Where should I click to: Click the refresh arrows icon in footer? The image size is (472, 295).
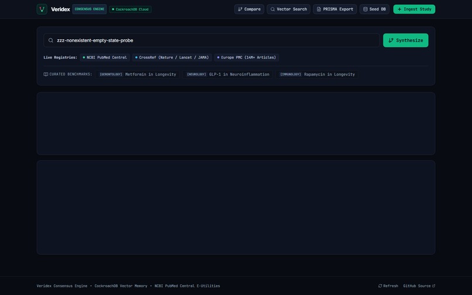[x=380, y=286]
